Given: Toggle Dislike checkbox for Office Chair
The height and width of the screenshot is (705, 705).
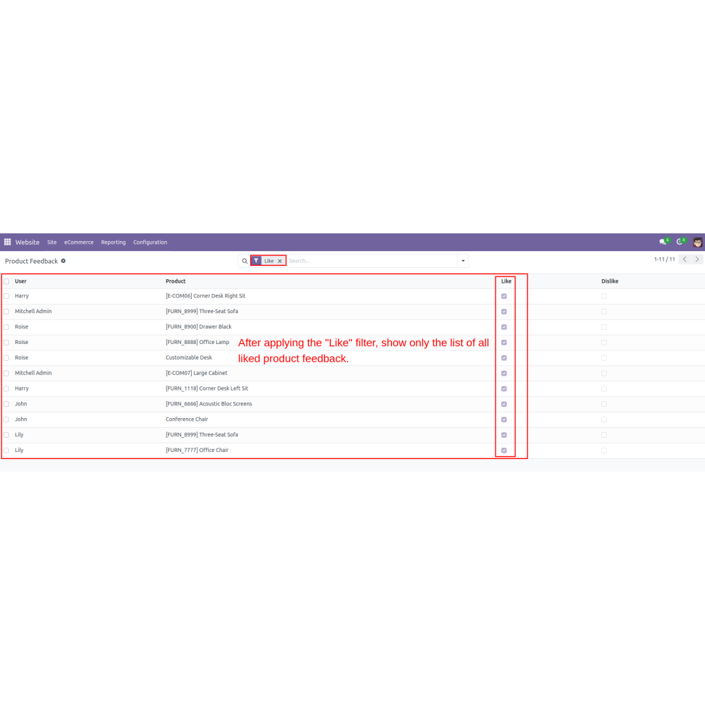Looking at the screenshot, I should pos(604,450).
